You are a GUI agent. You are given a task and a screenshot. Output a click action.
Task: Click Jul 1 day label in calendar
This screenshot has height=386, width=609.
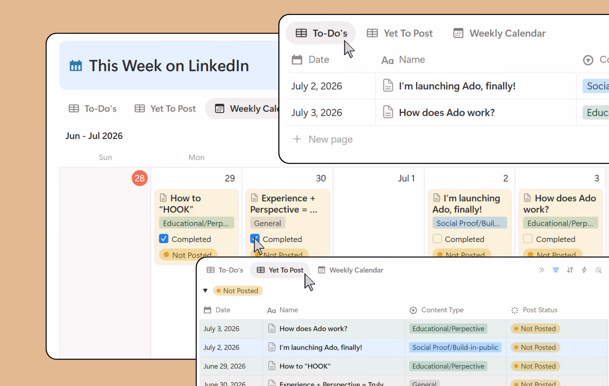coord(406,178)
